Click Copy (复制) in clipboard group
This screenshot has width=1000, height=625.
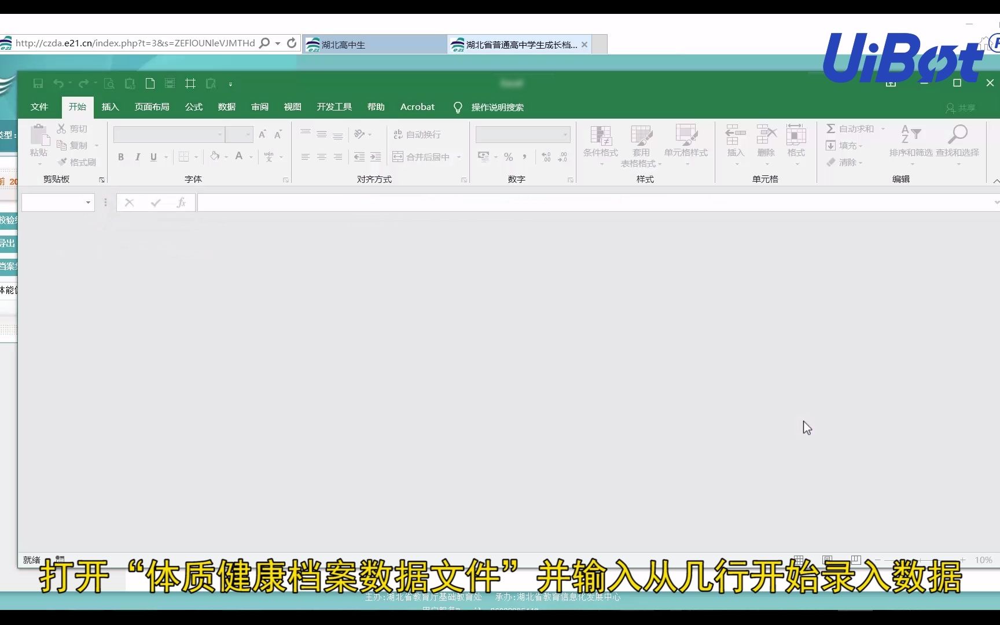[72, 145]
